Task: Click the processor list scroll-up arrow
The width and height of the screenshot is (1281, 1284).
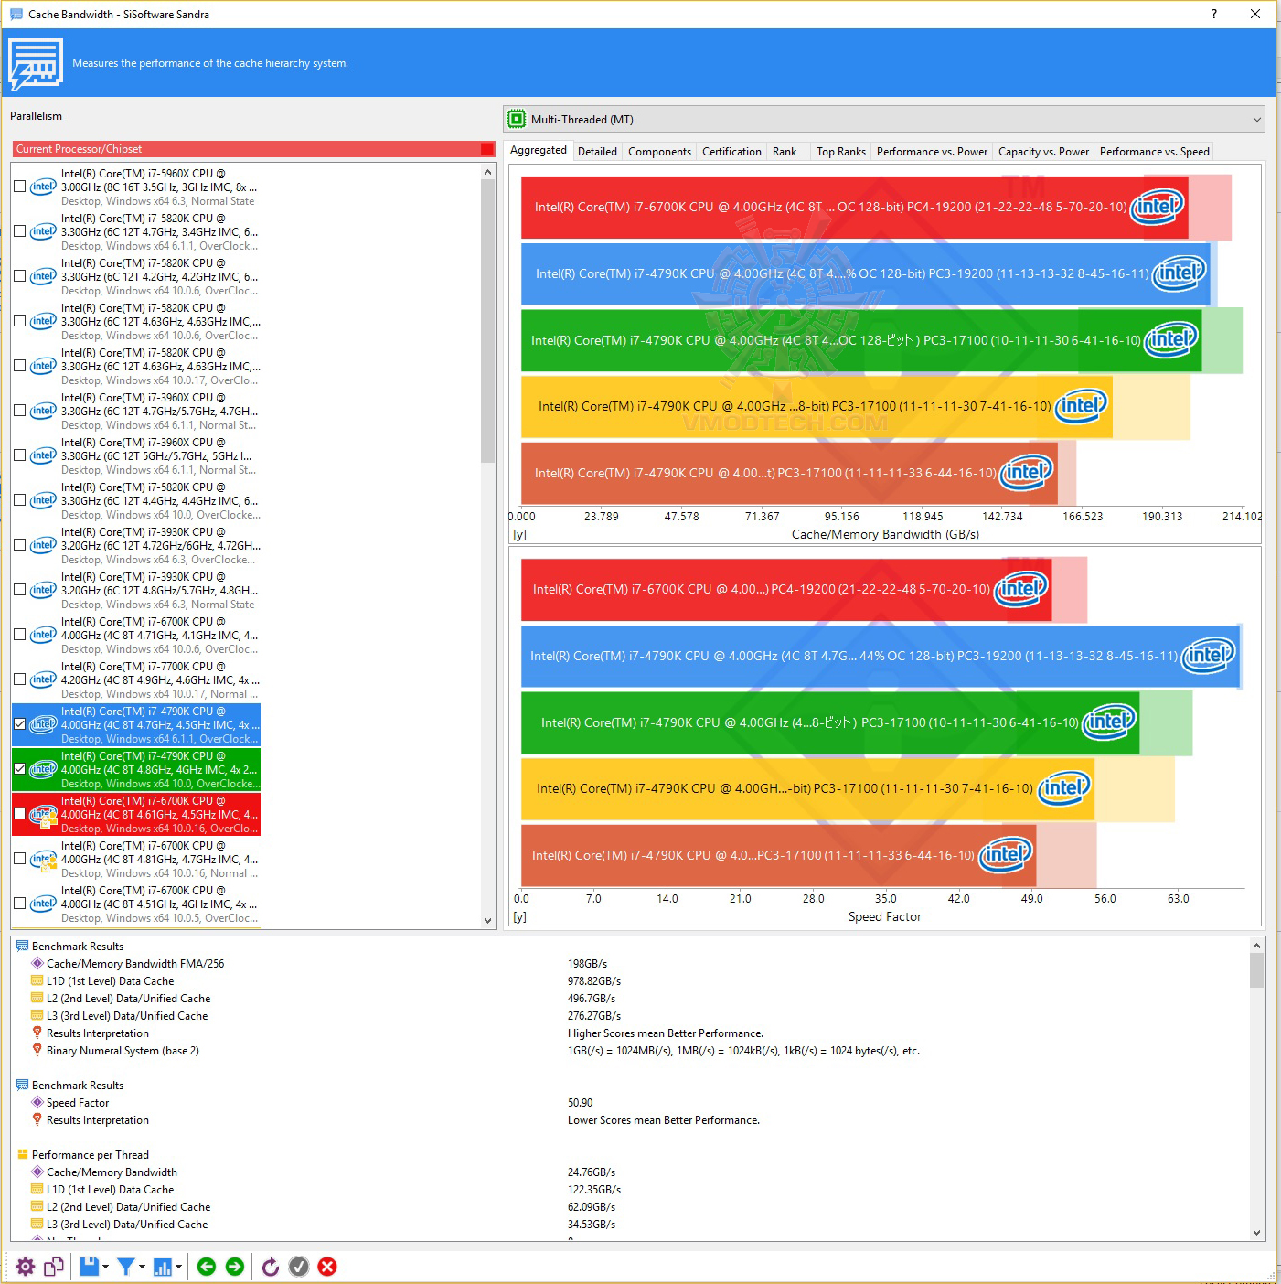Action: 487,172
